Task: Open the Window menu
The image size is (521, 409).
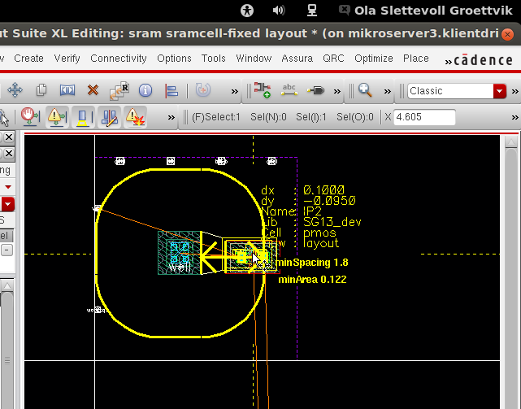Action: pyautogui.click(x=254, y=59)
